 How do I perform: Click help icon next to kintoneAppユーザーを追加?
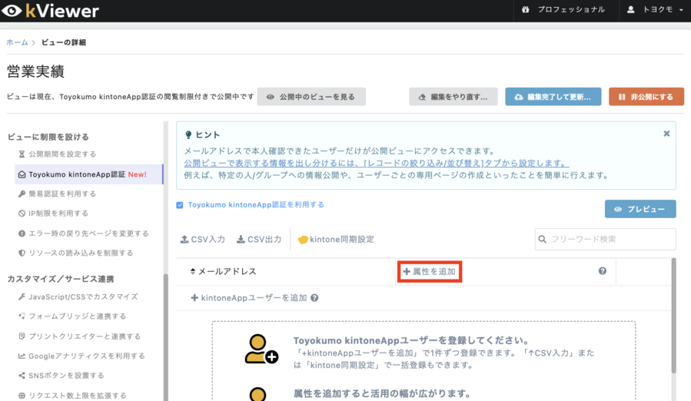click(314, 298)
